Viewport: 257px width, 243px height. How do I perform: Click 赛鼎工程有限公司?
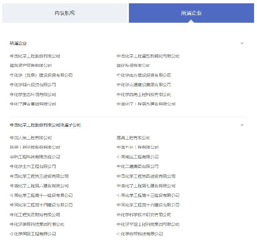tap(133, 138)
